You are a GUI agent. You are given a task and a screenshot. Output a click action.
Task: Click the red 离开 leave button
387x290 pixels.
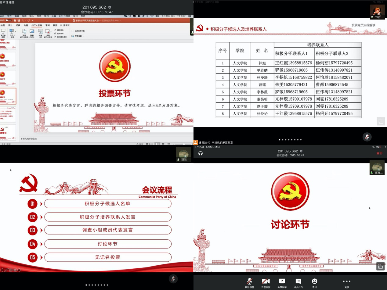click(379, 153)
